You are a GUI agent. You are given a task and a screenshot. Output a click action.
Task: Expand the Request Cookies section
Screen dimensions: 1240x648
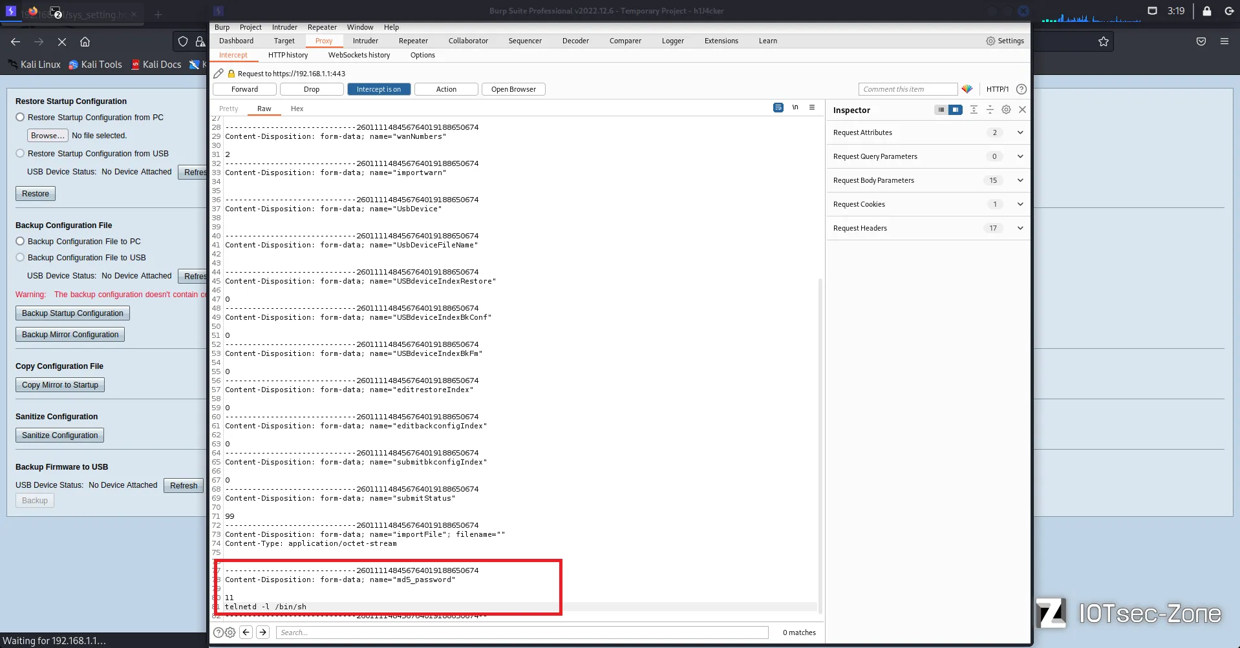pyautogui.click(x=928, y=204)
